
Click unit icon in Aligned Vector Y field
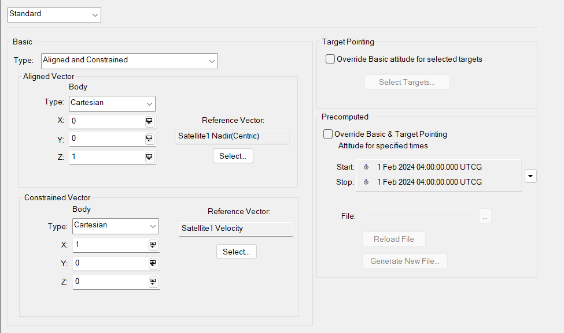pyautogui.click(x=149, y=139)
